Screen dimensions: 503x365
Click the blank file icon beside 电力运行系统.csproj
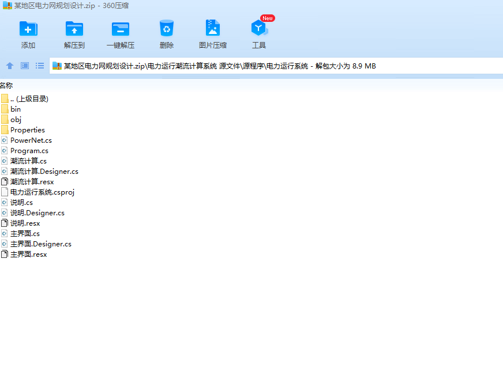(x=4, y=192)
